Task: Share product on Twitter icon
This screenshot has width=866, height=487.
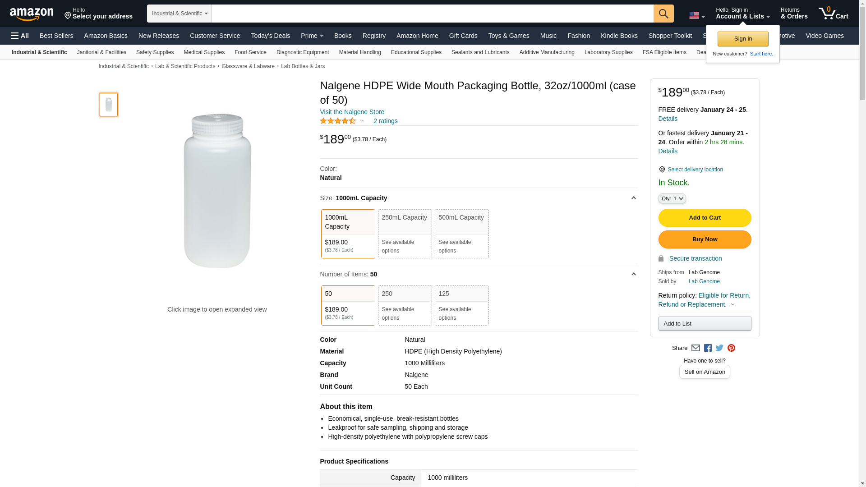Action: click(x=719, y=348)
